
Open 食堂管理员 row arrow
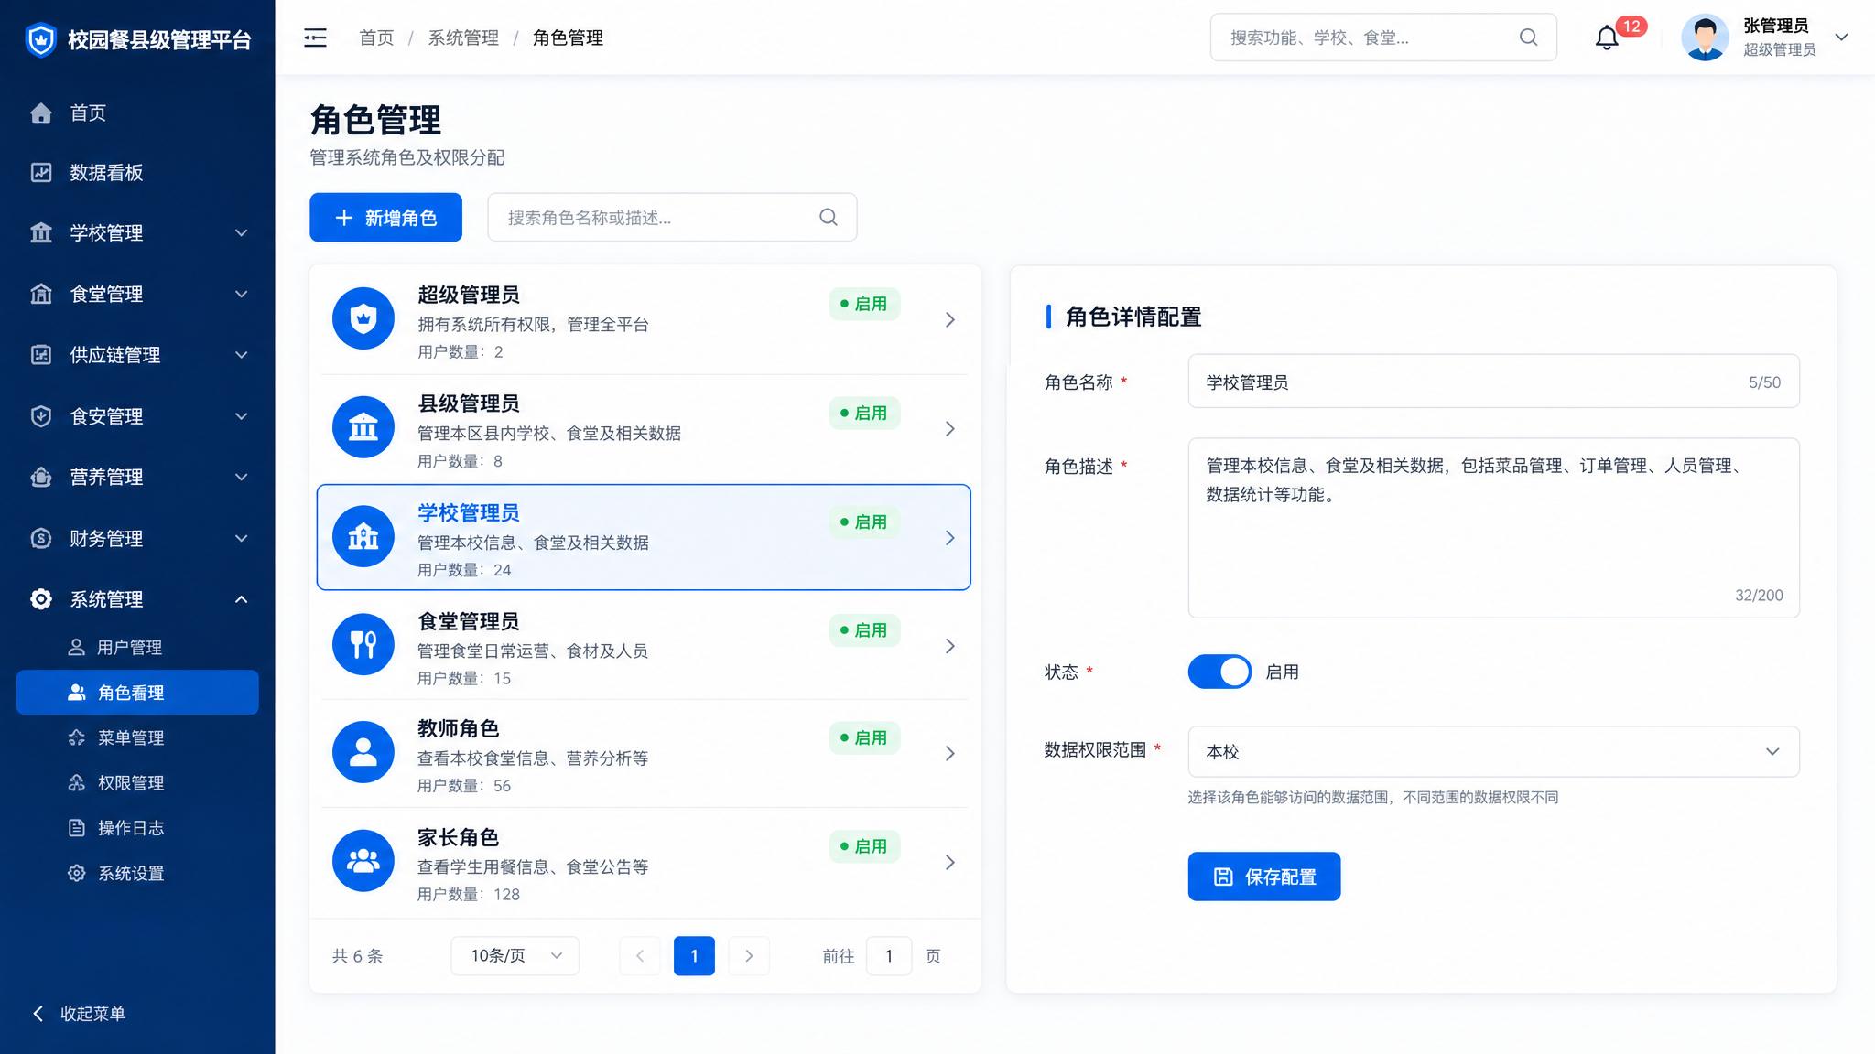click(950, 646)
